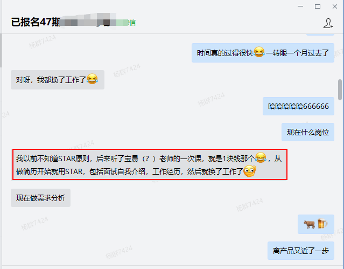Click the chat scrollbar thumb on right edge
Screen dimensions: 344x269
tap(340, 89)
